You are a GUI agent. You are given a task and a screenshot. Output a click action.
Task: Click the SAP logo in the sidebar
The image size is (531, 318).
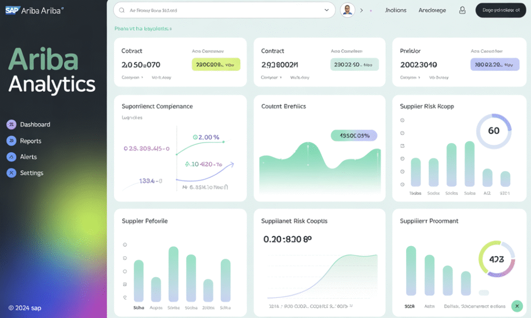pos(13,10)
